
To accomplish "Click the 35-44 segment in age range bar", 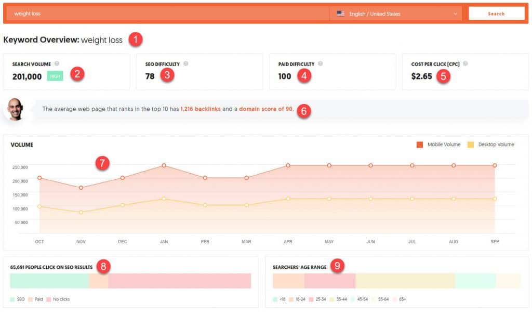I will pos(405,281).
